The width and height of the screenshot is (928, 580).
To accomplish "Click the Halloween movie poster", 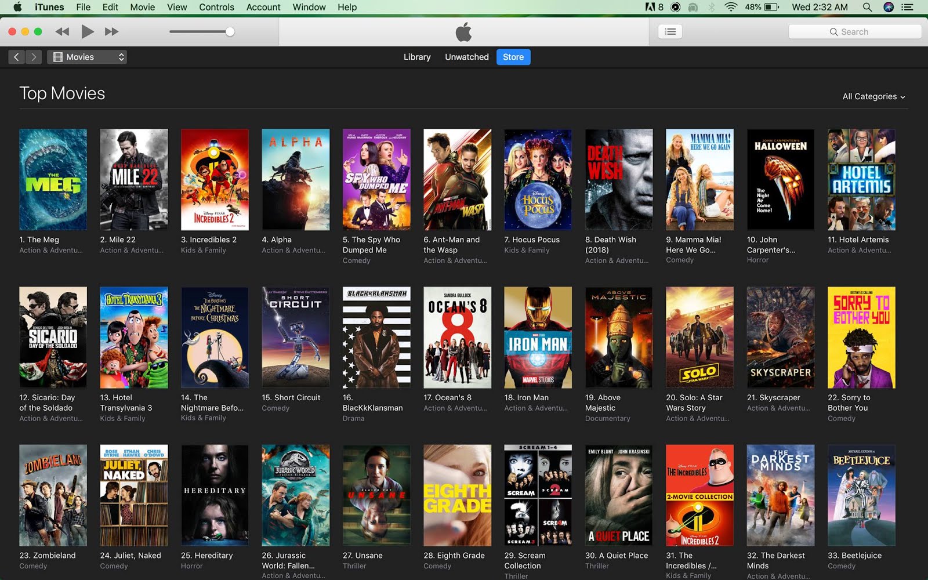I will 781,179.
